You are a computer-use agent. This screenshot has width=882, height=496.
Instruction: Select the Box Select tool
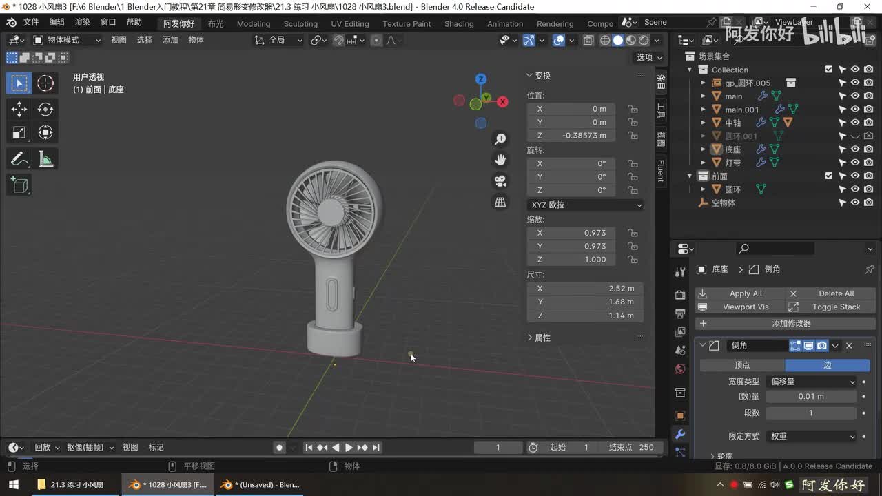pyautogui.click(x=19, y=83)
